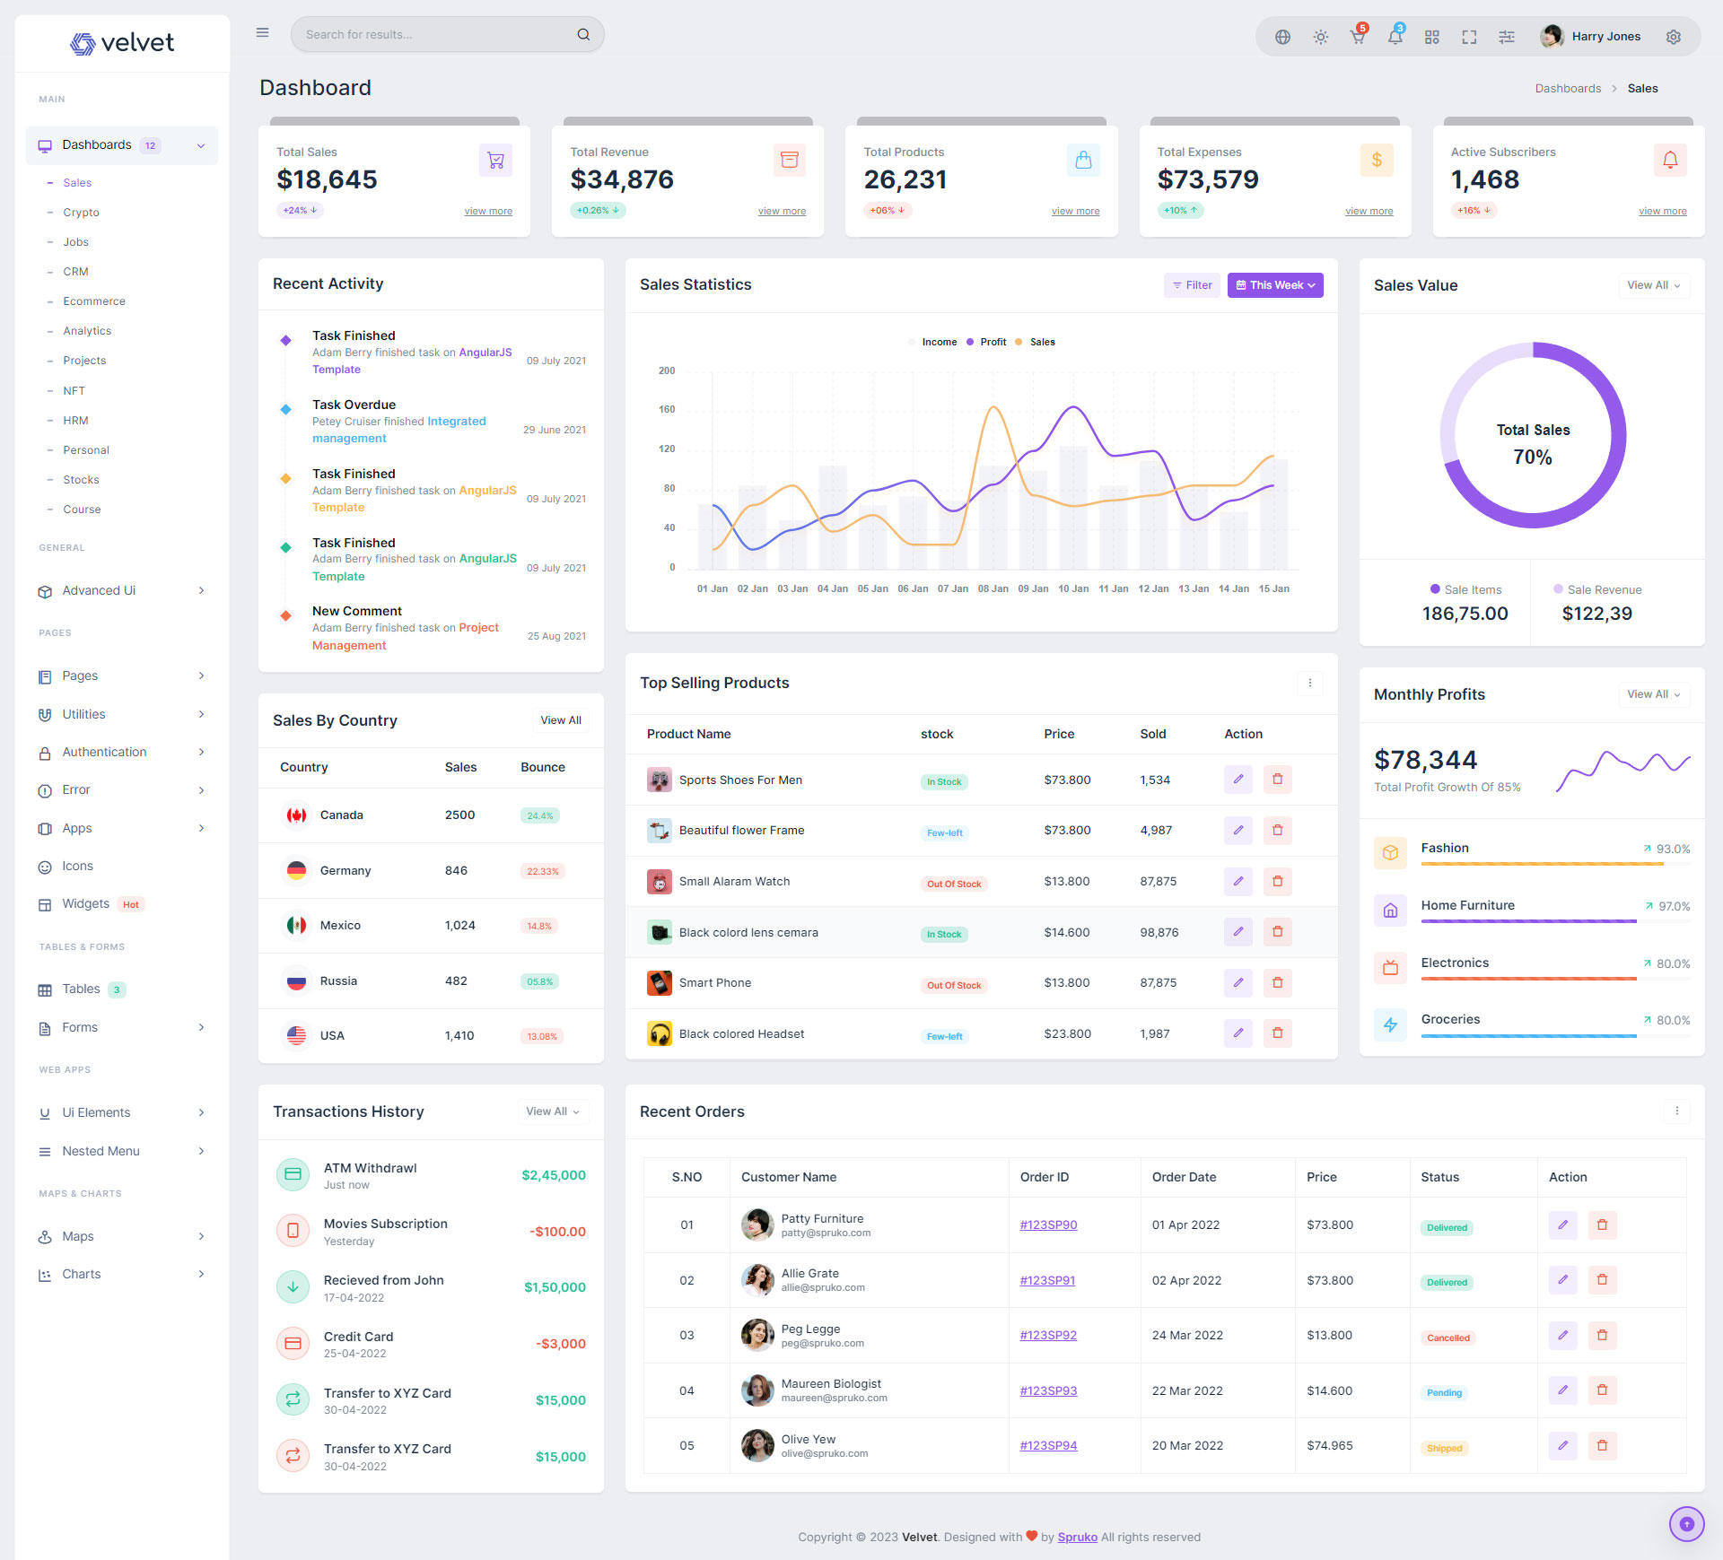
Task: Open the This Week dropdown
Action: (x=1274, y=285)
